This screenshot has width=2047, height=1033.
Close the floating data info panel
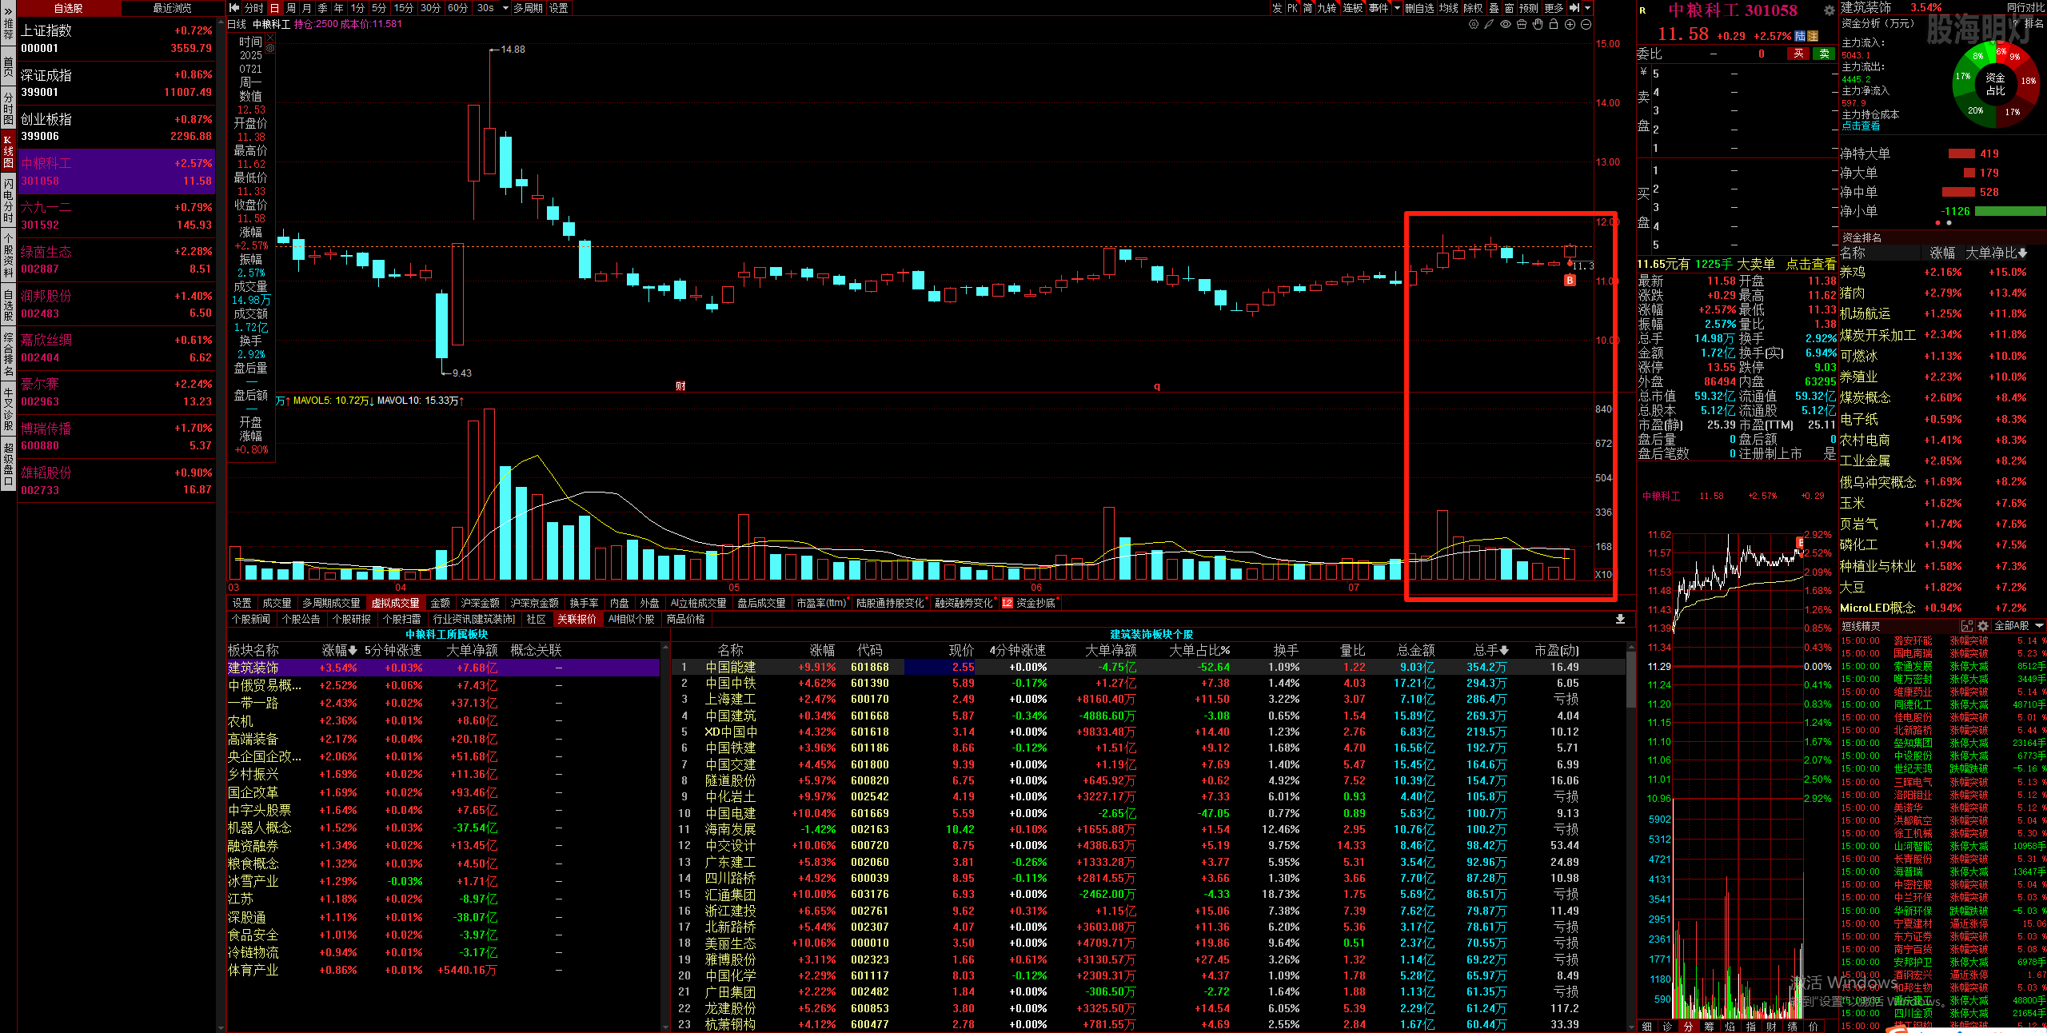click(270, 38)
